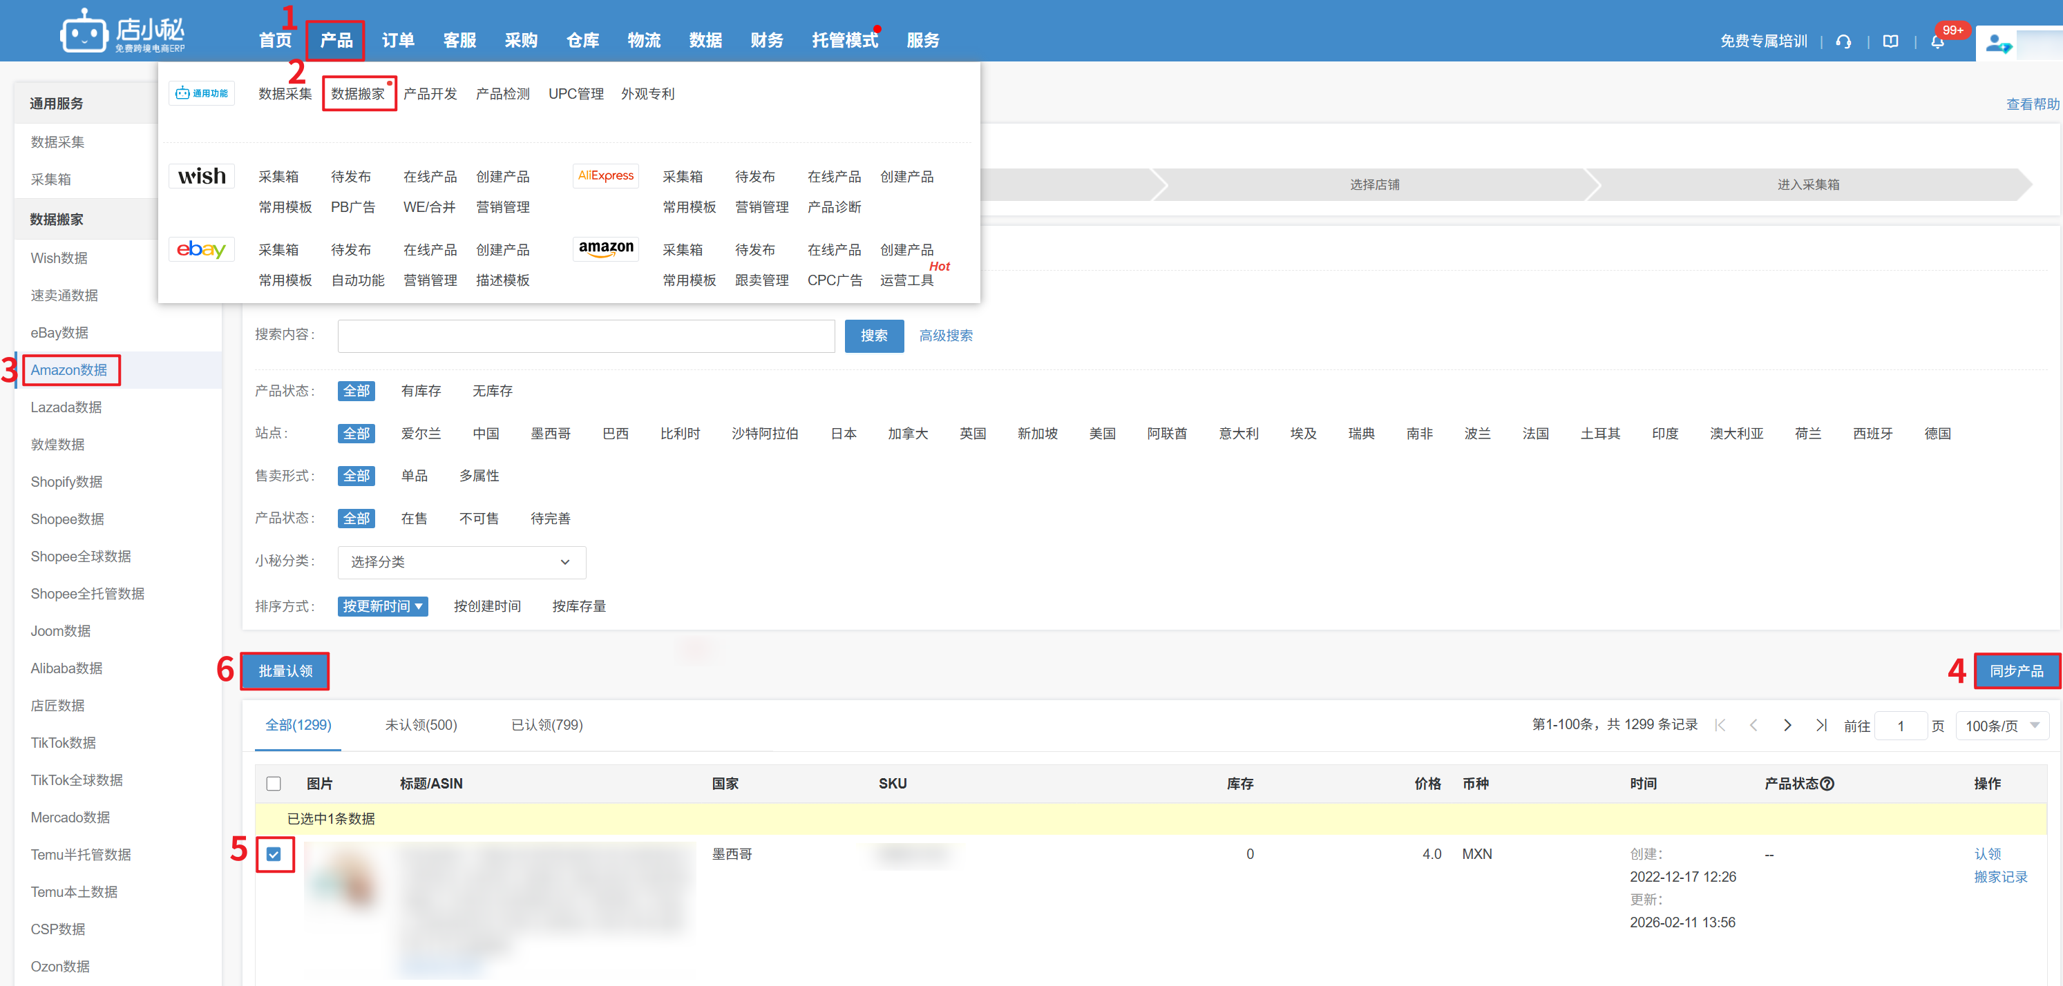Open notifications bell icon

tap(1937, 42)
